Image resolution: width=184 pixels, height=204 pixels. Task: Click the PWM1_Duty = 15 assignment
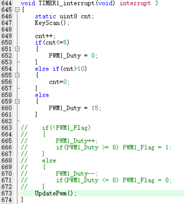pos(75,108)
